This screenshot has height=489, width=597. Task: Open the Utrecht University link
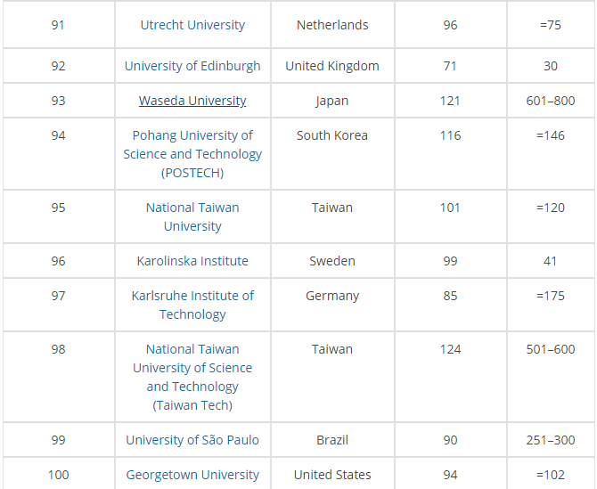click(192, 25)
